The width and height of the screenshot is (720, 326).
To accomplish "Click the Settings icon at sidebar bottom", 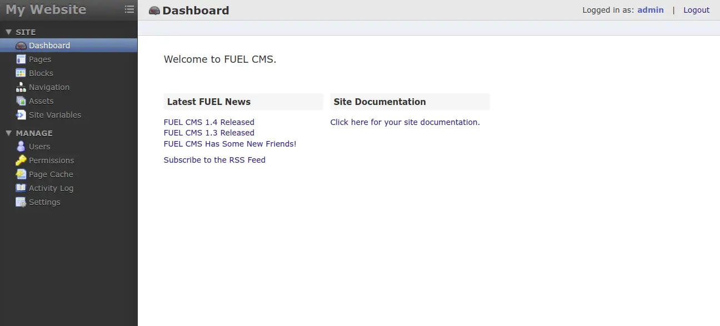I will (x=20, y=202).
